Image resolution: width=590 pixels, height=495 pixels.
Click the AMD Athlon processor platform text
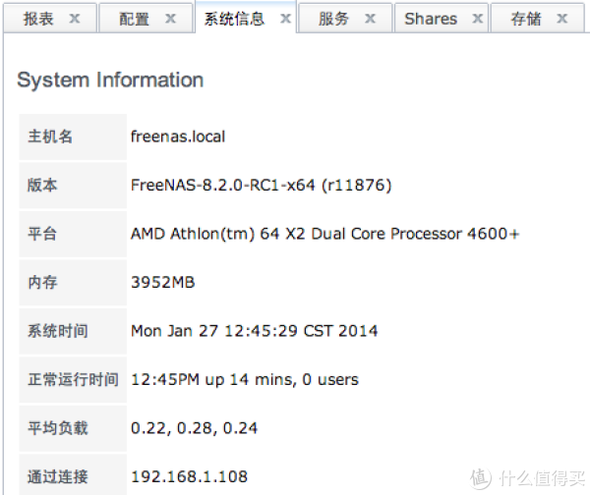pyautogui.click(x=324, y=234)
